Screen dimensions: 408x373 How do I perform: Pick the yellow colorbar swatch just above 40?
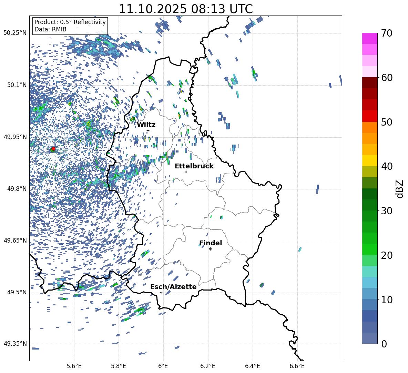370,160
